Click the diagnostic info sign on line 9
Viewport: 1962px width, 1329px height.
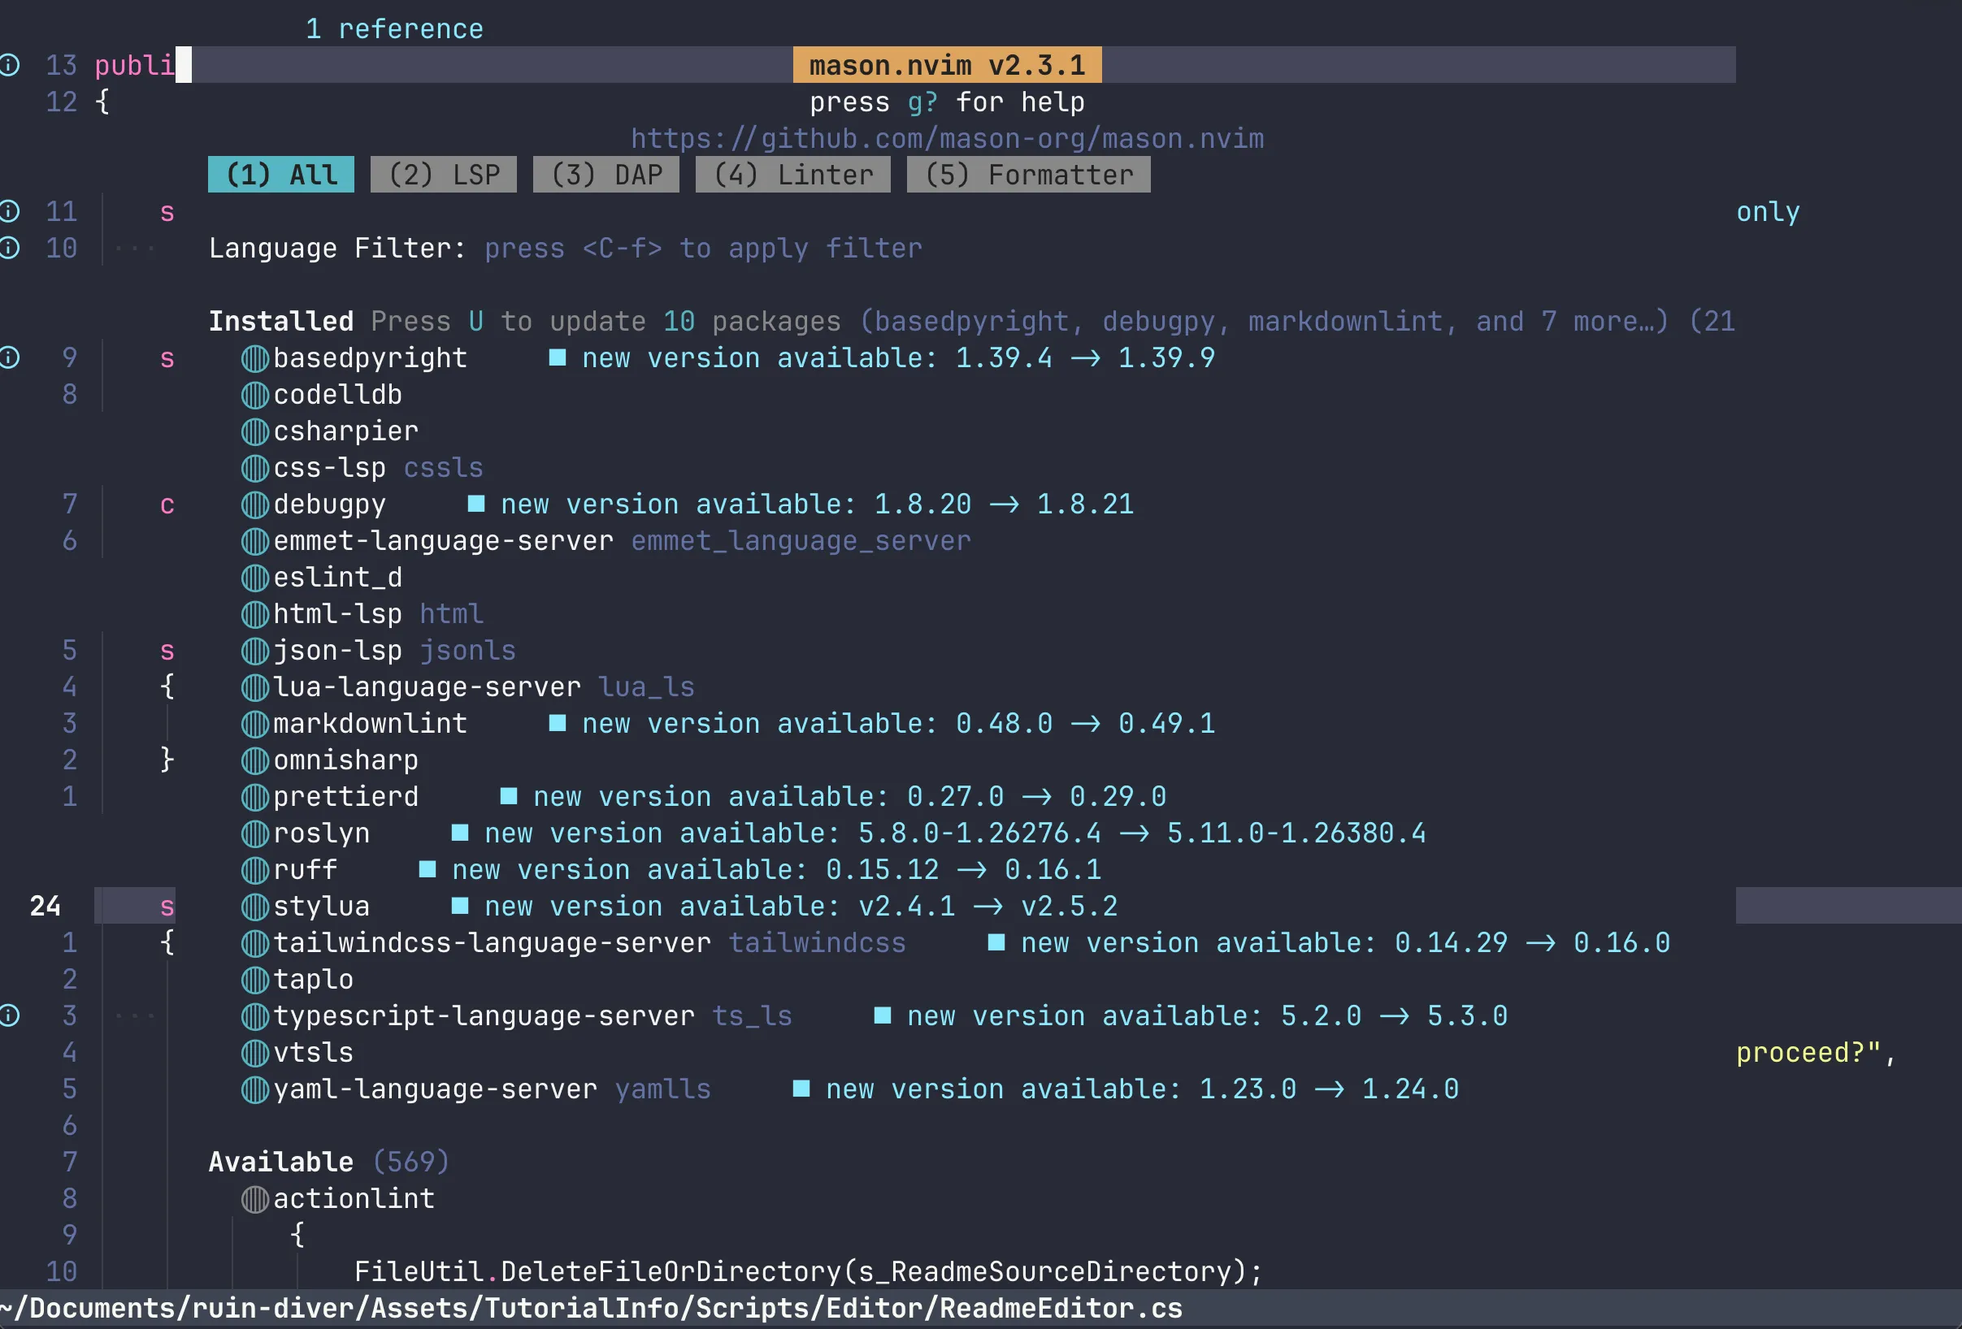point(9,357)
